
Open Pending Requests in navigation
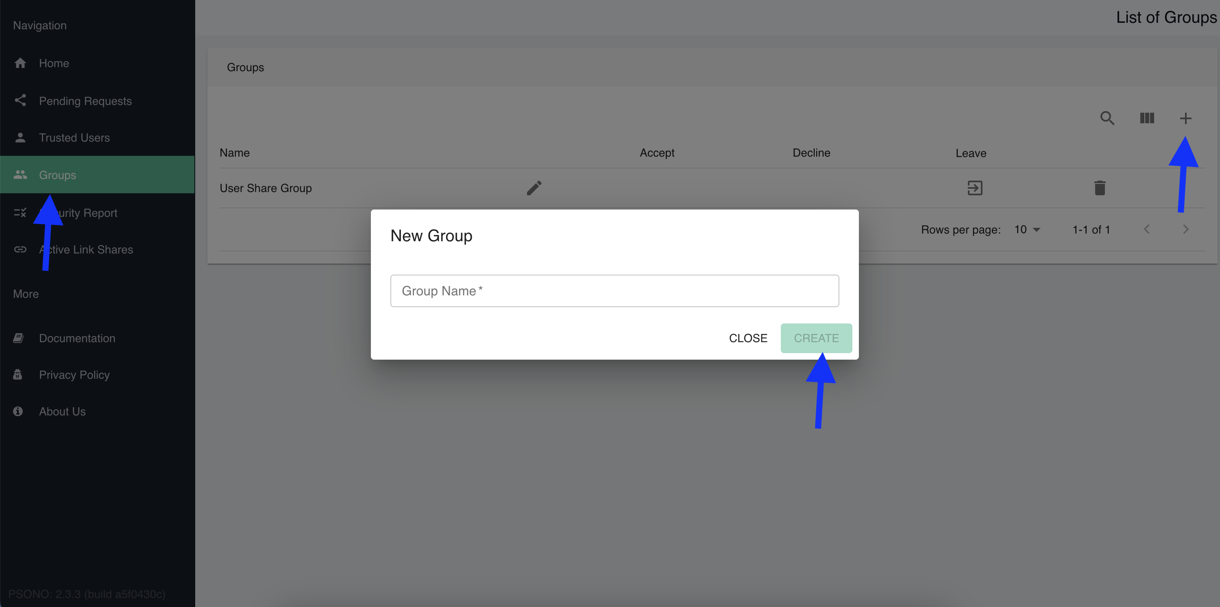tap(85, 101)
